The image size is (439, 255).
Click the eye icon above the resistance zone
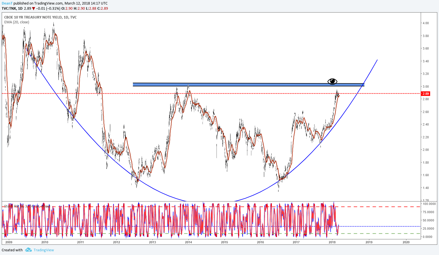[332, 82]
